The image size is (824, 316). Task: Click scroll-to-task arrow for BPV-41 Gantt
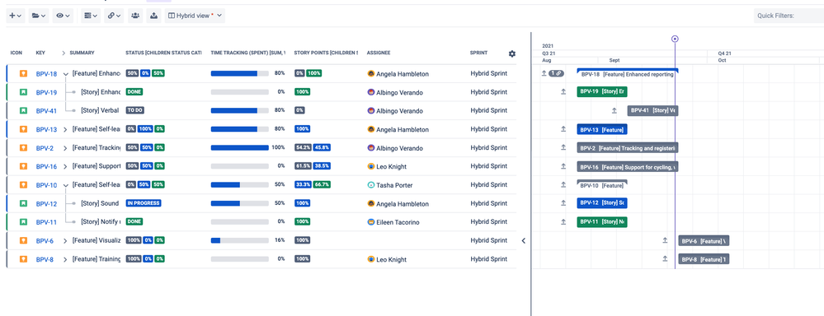[x=614, y=110]
